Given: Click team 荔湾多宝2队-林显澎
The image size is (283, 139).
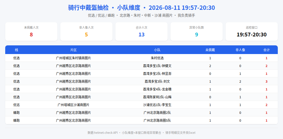Looking at the screenshot, I should [157, 74].
